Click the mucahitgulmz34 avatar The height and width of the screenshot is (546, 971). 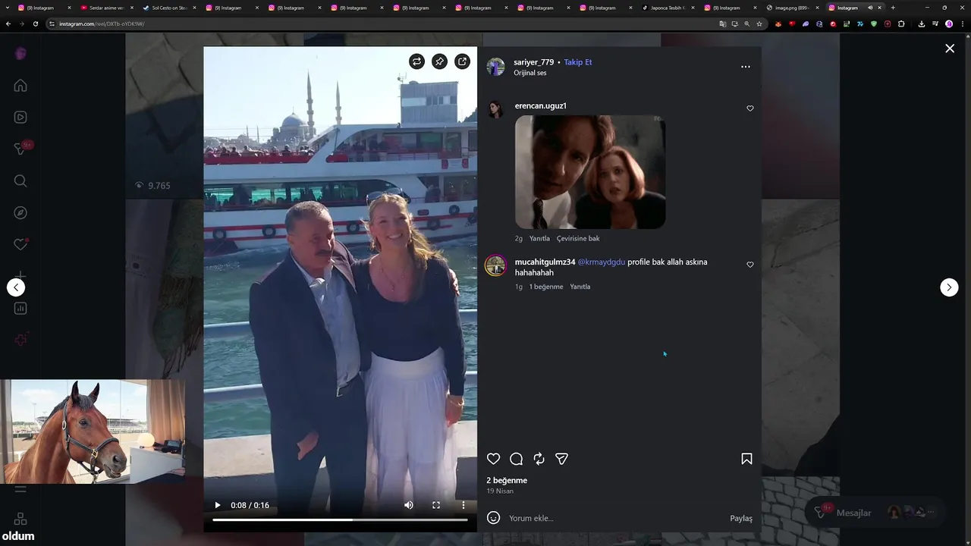495,265
